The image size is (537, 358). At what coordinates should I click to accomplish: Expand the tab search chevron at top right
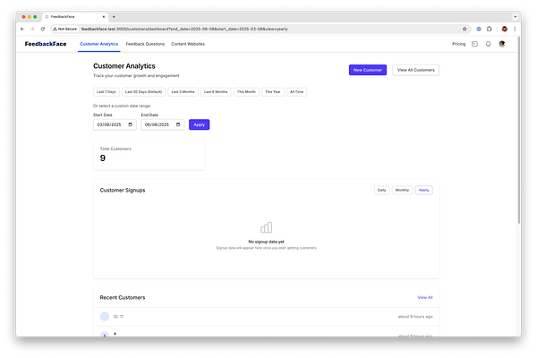click(x=516, y=16)
